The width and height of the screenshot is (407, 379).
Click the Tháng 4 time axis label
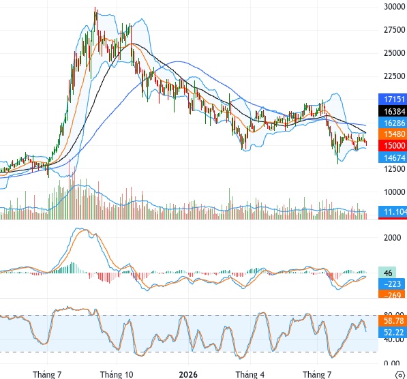(250, 375)
